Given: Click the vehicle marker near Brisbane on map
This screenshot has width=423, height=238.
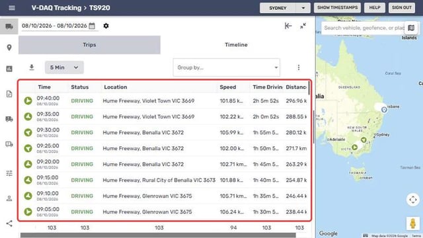Looking at the screenshot, I should [384, 110].
